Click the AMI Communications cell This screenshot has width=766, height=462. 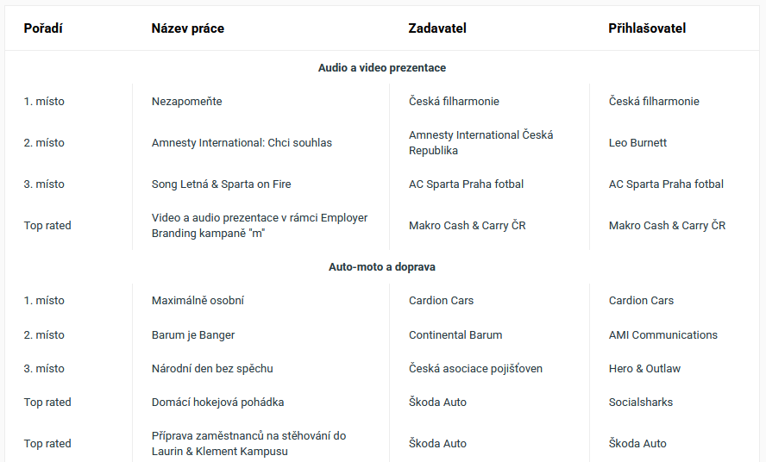tap(663, 335)
